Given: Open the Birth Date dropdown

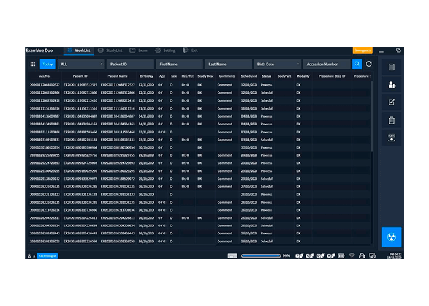Looking at the screenshot, I should click(278, 64).
